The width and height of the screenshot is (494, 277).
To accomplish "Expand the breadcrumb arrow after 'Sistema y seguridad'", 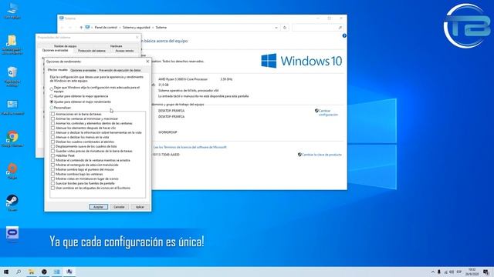I will (x=153, y=28).
